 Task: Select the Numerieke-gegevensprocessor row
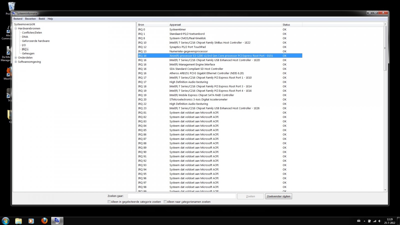pyautogui.click(x=220, y=51)
